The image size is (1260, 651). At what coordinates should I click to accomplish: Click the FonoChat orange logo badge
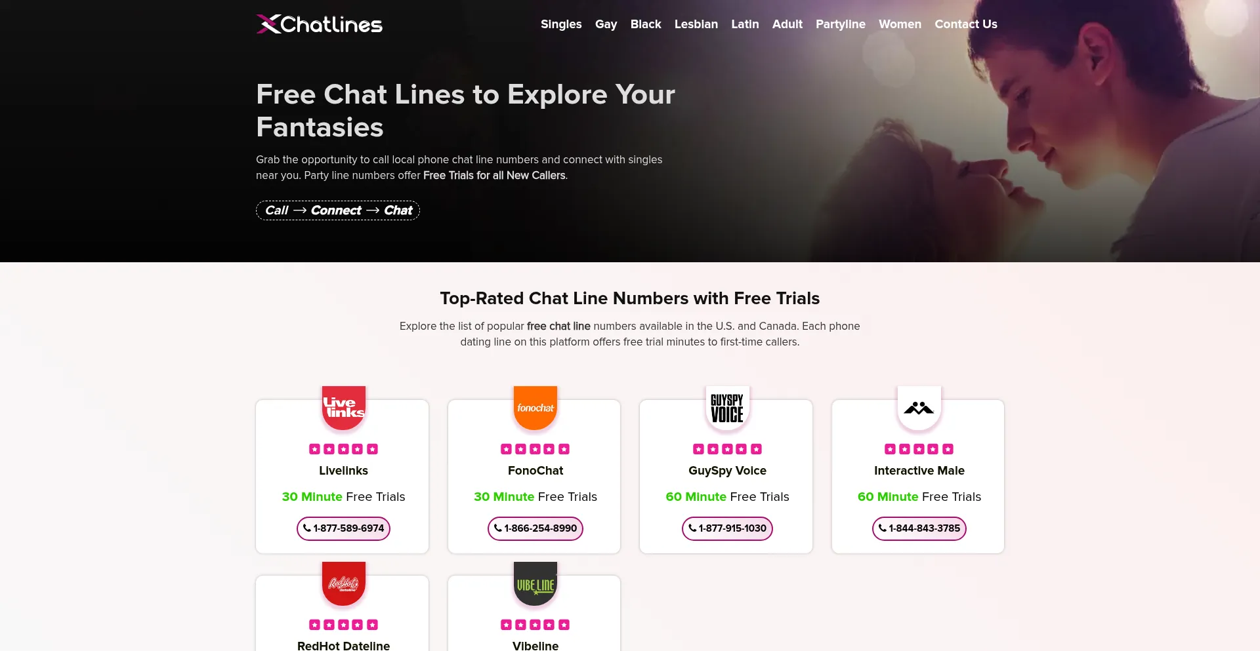(535, 408)
